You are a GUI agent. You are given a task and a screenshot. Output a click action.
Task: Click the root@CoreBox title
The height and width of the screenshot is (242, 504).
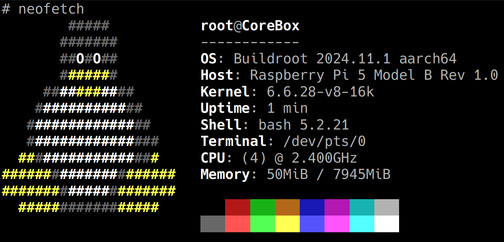coord(250,26)
